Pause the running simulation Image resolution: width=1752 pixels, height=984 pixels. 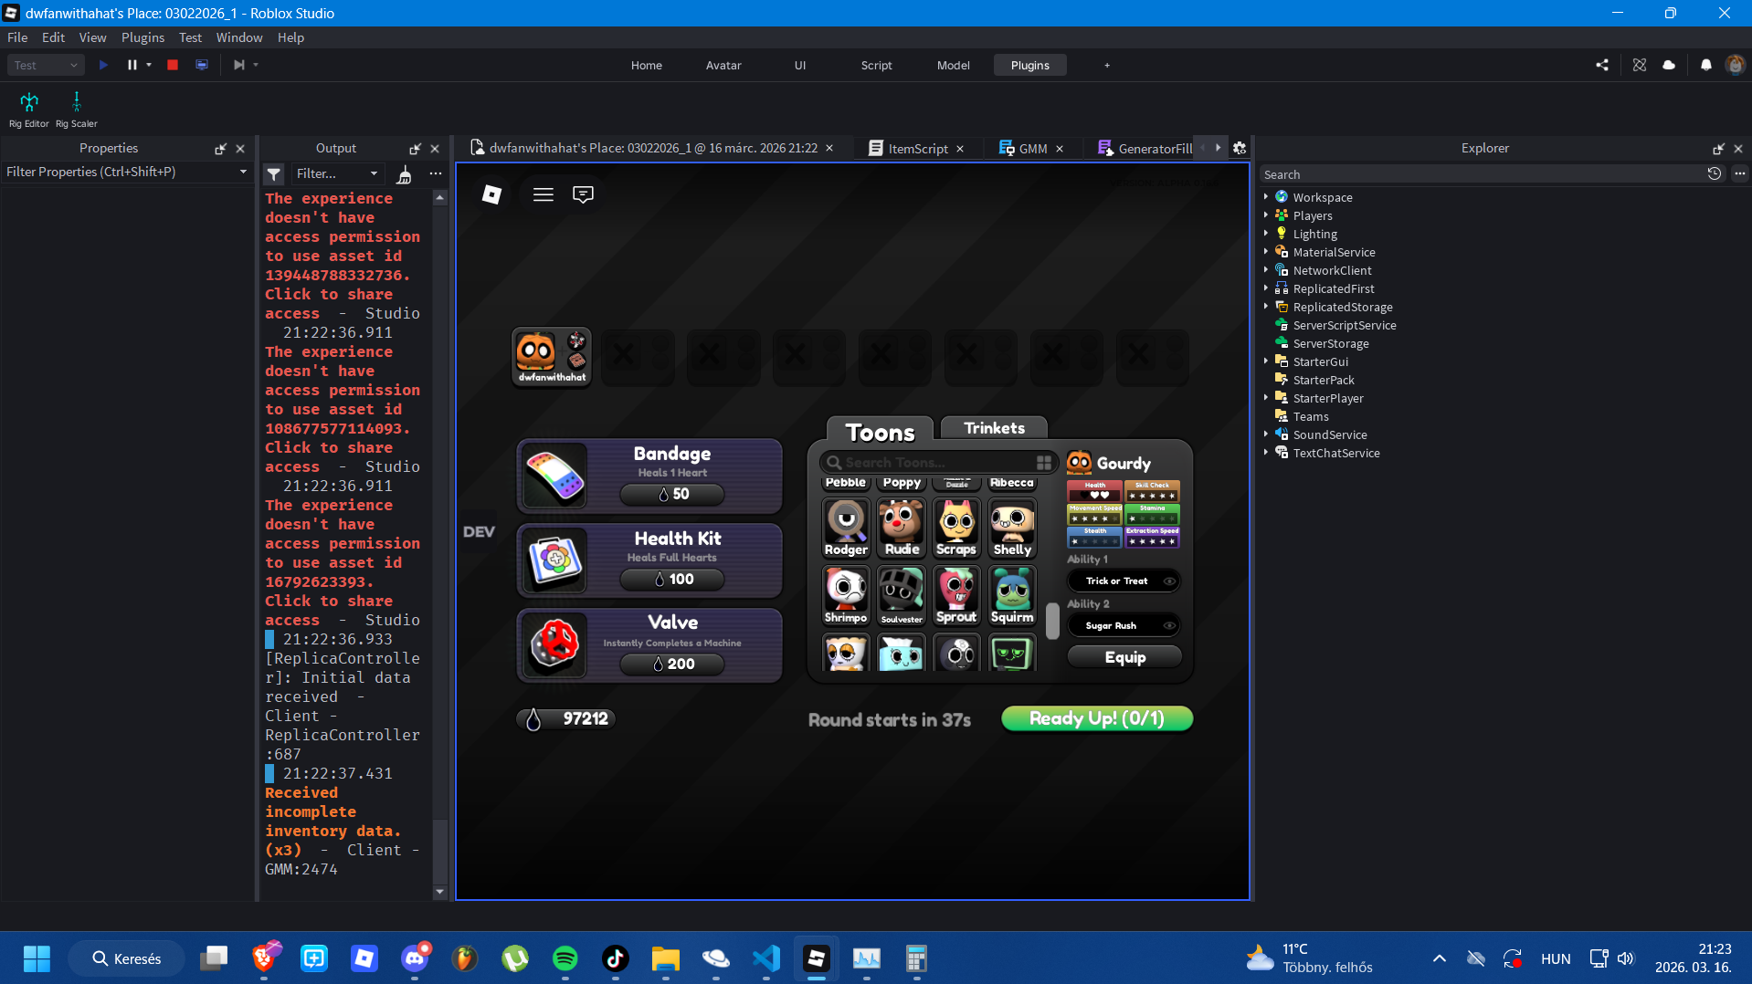click(x=132, y=65)
